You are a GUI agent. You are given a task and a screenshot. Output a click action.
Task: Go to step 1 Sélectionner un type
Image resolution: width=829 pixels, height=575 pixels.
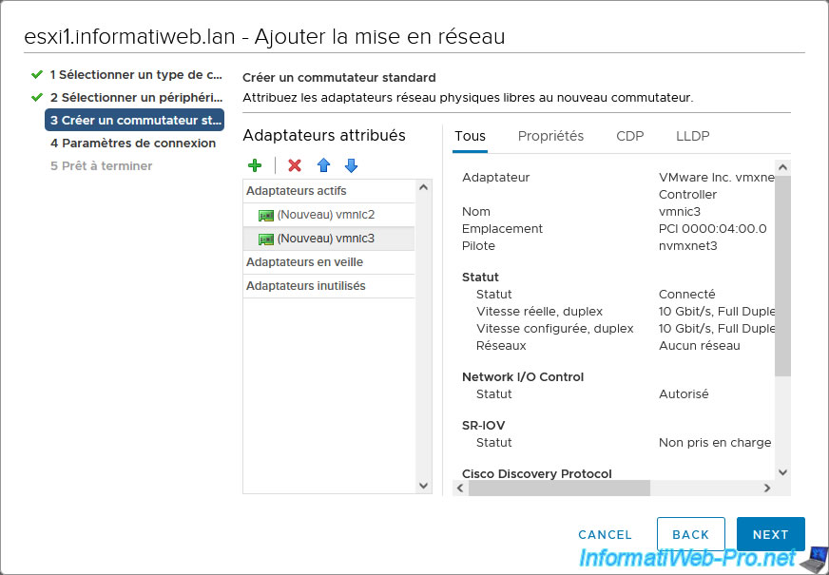coord(135,74)
